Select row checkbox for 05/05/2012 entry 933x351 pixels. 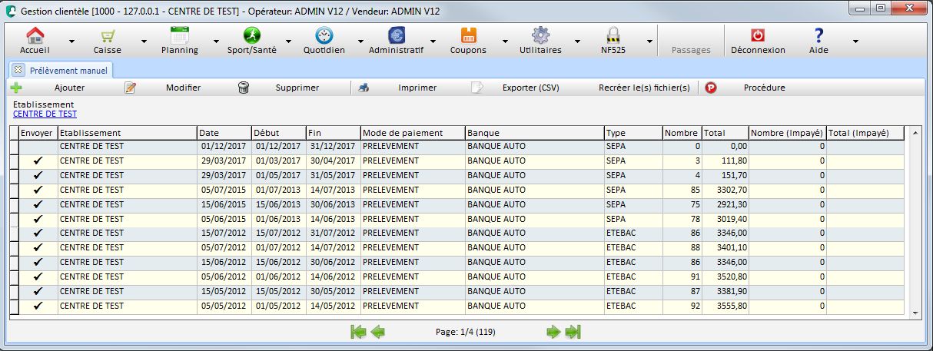click(14, 306)
